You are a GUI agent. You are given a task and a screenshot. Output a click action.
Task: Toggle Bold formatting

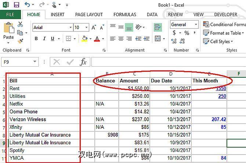click(36, 38)
